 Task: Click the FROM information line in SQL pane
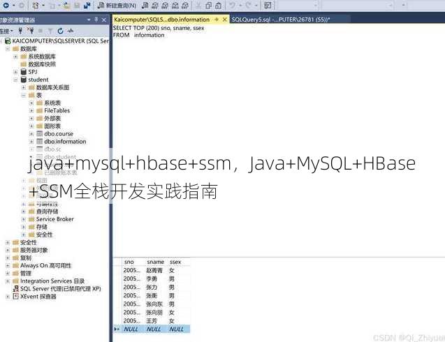[x=139, y=35]
